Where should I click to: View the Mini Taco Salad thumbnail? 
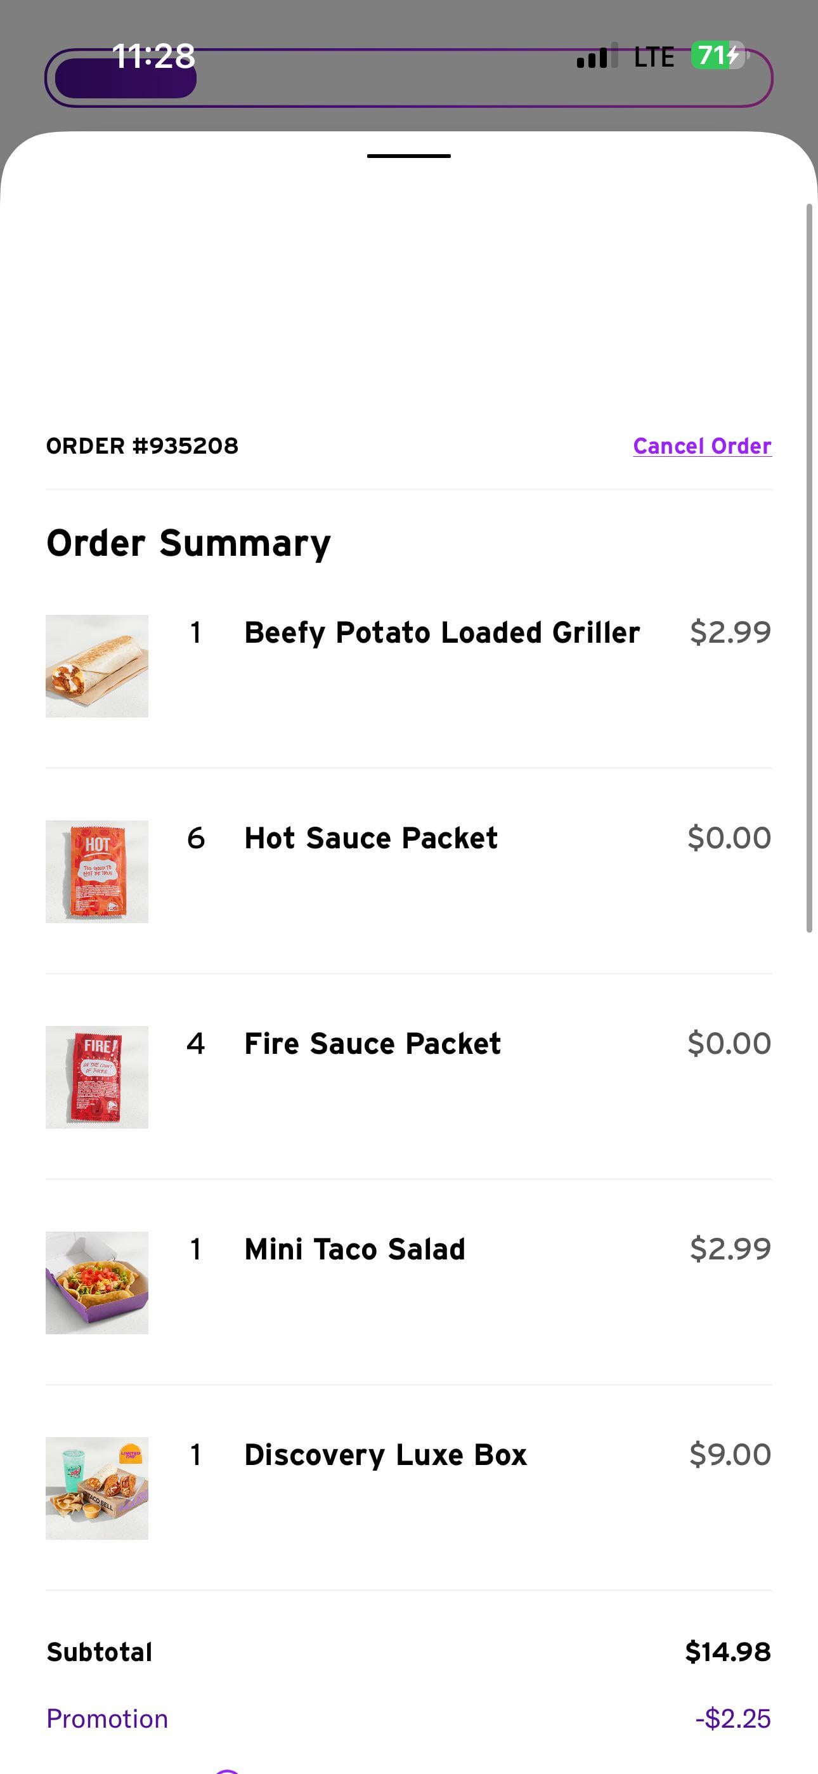(97, 1282)
